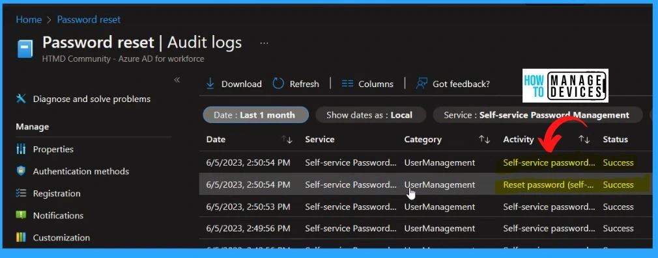Click Success status in the Reset password row
658x258 pixels.
618,185
